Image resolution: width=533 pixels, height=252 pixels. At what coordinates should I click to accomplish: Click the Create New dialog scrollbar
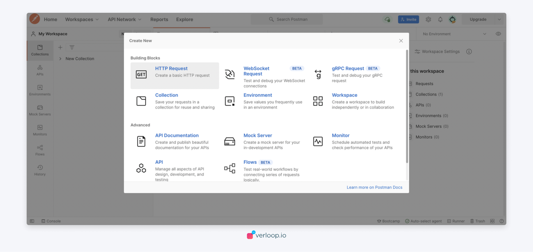[407, 106]
